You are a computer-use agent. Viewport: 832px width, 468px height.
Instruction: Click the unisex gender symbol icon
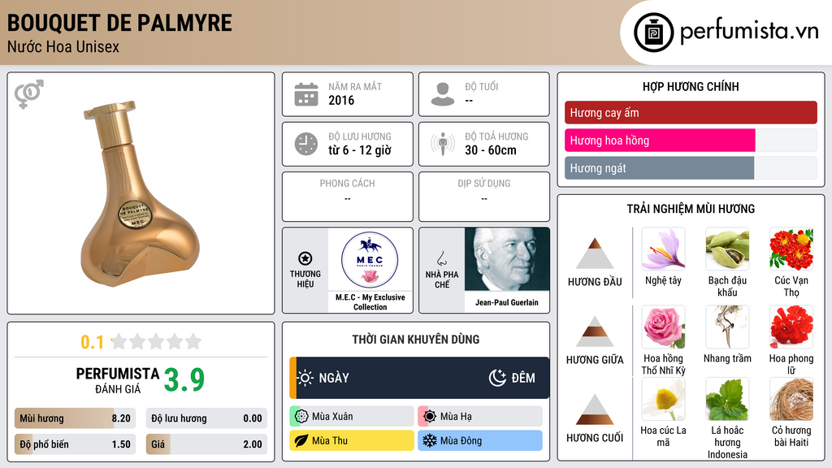click(29, 94)
